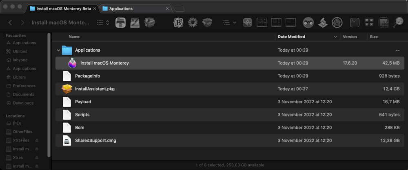Open the list view switcher control
The width and height of the screenshot is (408, 170).
[103, 23]
